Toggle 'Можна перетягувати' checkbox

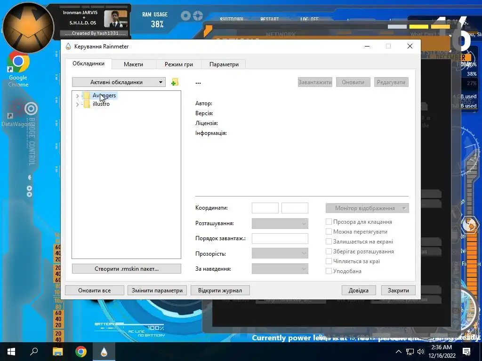[x=329, y=231]
